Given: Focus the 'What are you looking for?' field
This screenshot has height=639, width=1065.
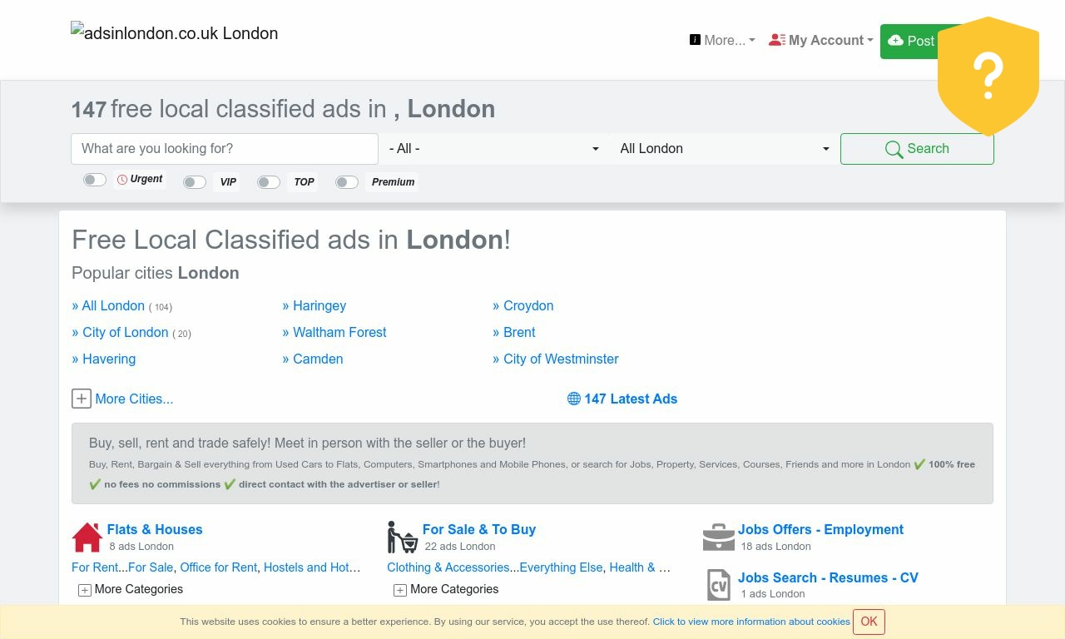Looking at the screenshot, I should click(x=225, y=149).
